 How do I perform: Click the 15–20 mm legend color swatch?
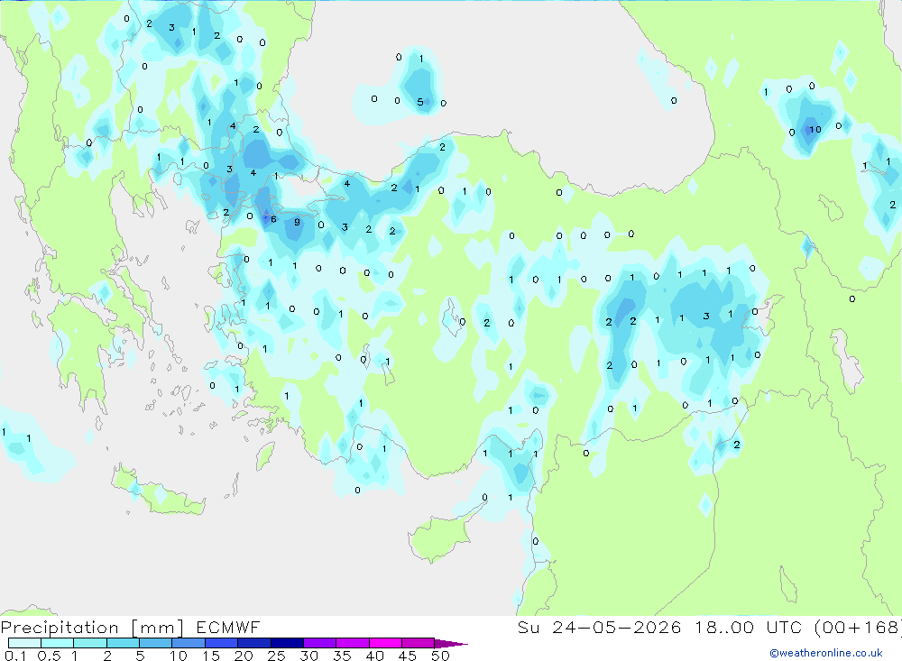pyautogui.click(x=221, y=643)
